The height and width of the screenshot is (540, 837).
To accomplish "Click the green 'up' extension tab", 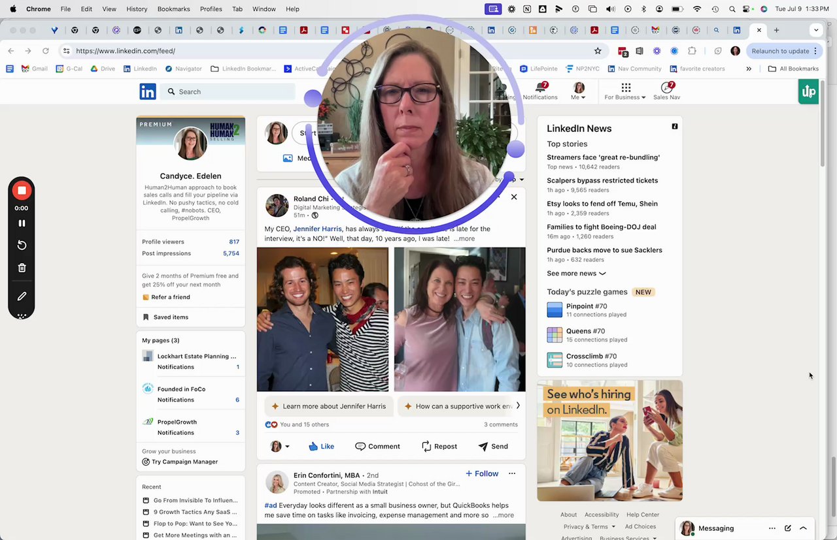I will pos(808,91).
